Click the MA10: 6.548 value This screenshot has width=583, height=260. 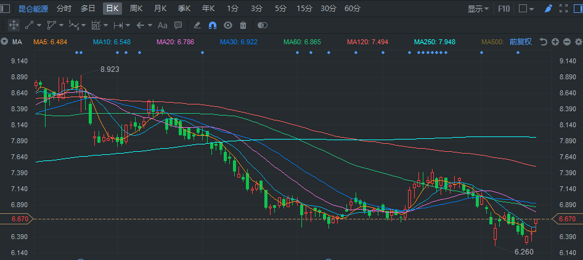pos(112,42)
